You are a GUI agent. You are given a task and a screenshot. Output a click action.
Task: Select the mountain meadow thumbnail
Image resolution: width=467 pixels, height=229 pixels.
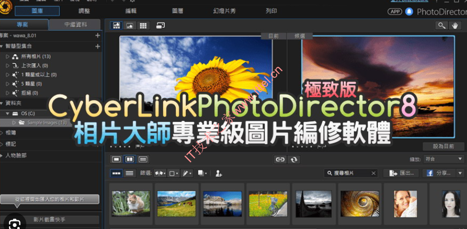[177, 204]
